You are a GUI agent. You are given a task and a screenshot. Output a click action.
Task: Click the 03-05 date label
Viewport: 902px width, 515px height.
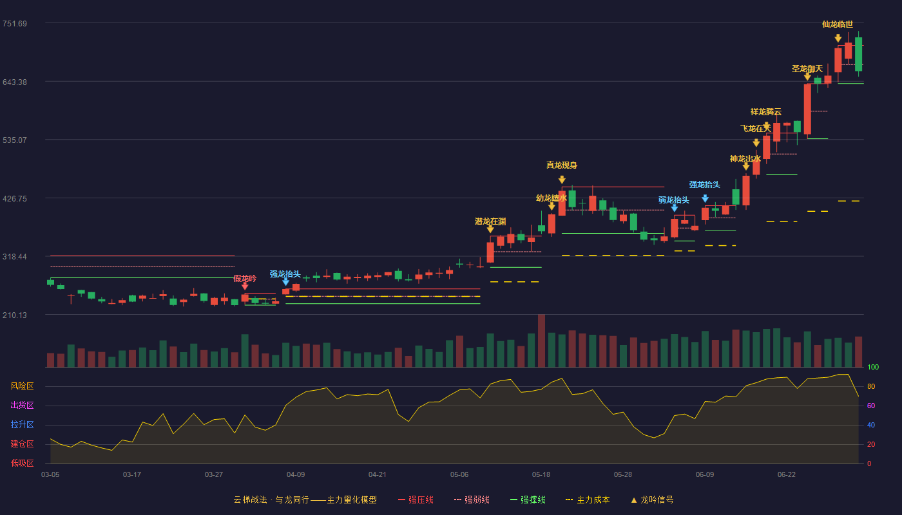tap(50, 474)
